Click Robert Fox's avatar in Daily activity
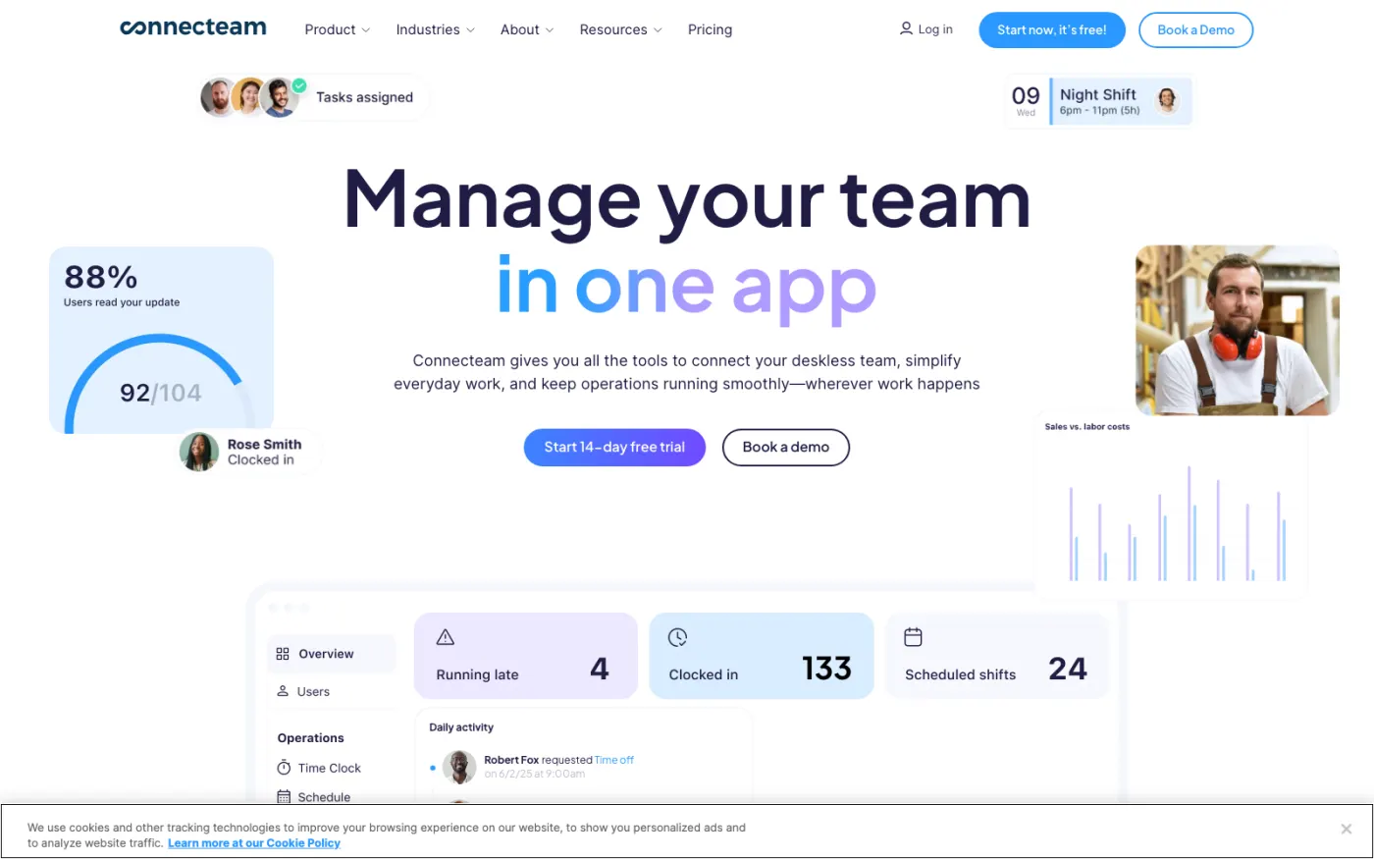This screenshot has width=1374, height=859. [x=459, y=767]
